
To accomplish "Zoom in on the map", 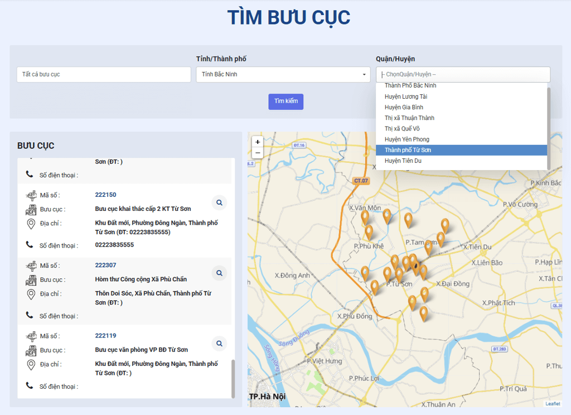I will [258, 142].
